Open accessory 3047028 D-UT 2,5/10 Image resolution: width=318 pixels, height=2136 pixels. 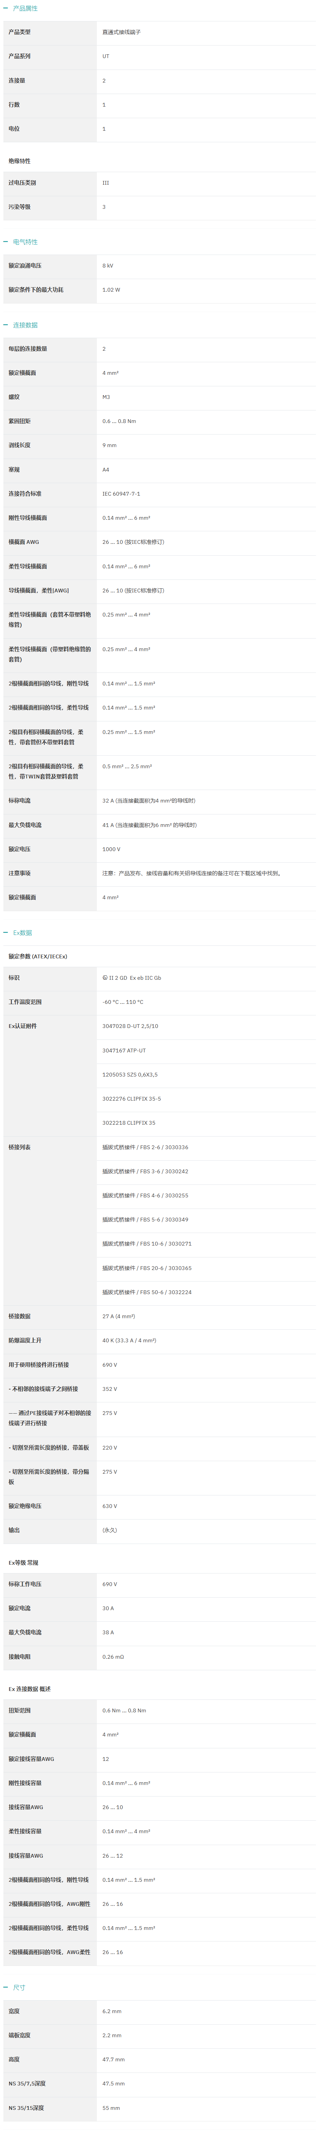coord(130,1026)
